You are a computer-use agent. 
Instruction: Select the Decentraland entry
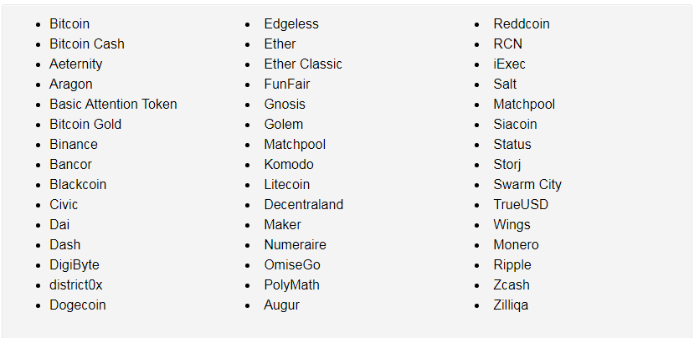(x=304, y=204)
